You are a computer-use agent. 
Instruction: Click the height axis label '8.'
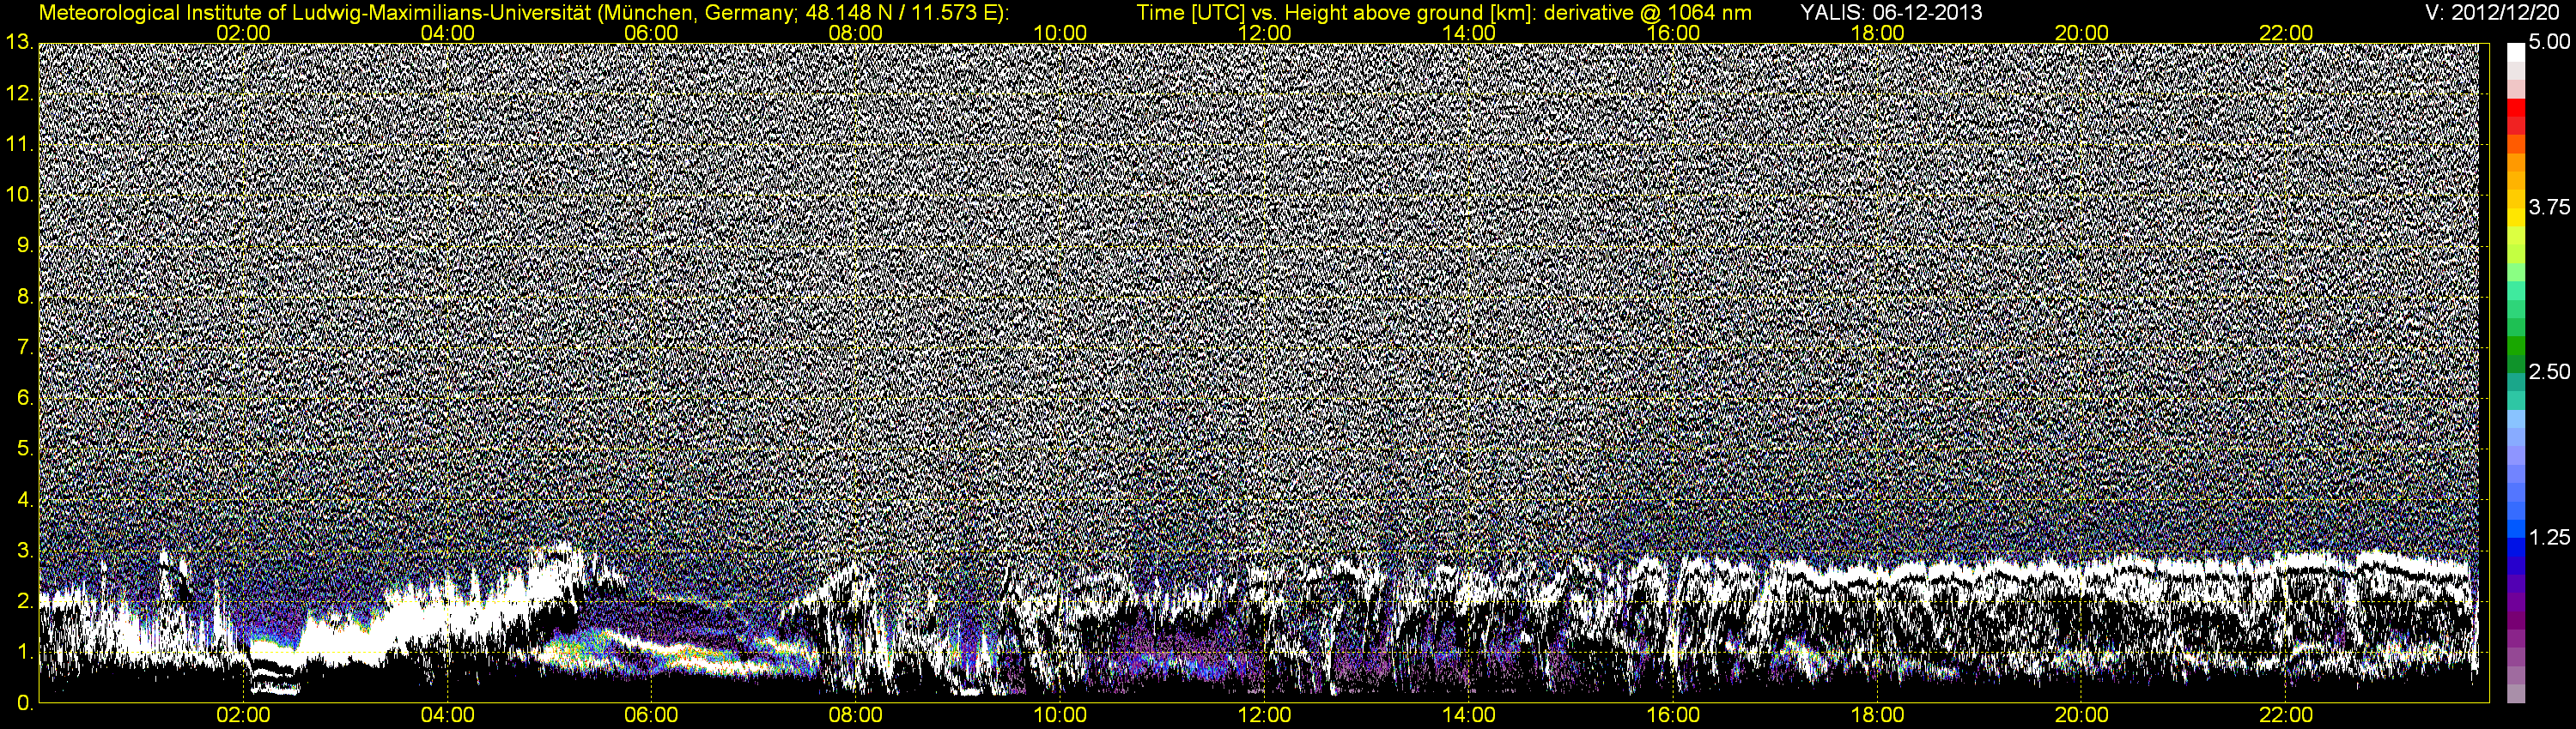tap(25, 297)
